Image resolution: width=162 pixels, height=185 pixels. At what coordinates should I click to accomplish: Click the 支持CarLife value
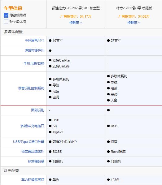[61, 66]
